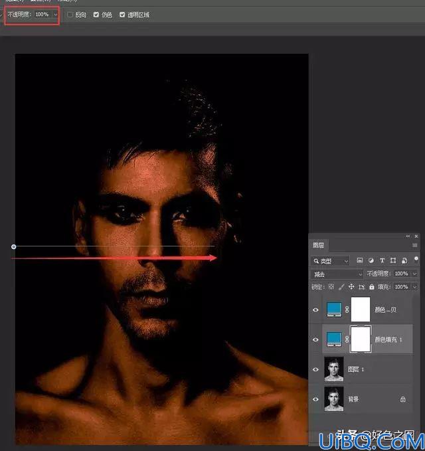Filter layers by type (T) layers icon
The height and width of the screenshot is (451, 425).
pos(382,260)
